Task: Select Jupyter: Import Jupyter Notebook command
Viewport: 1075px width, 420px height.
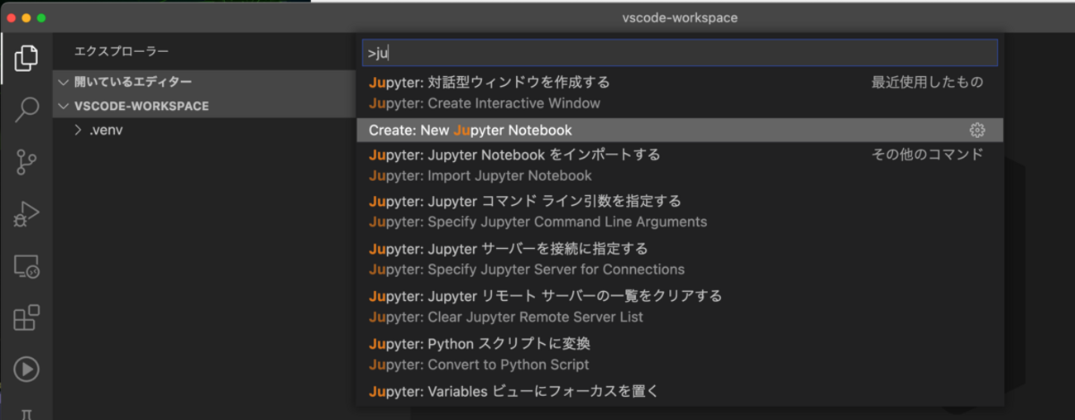Action: pos(680,165)
